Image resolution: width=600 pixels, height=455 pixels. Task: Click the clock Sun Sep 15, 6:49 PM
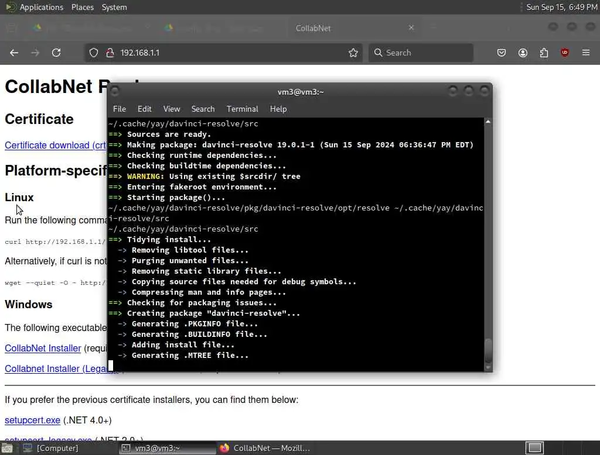561,7
